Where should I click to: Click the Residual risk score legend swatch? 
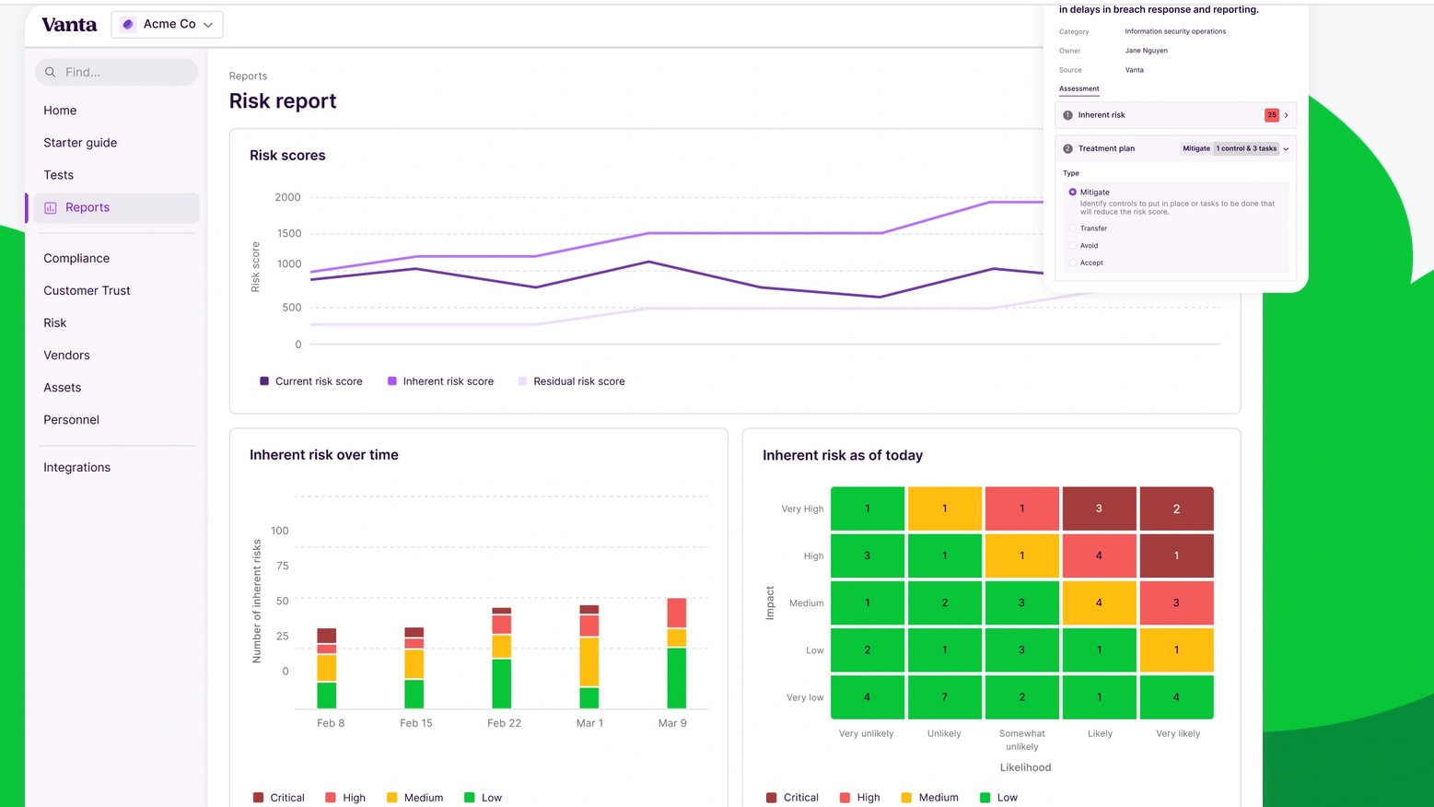point(523,381)
